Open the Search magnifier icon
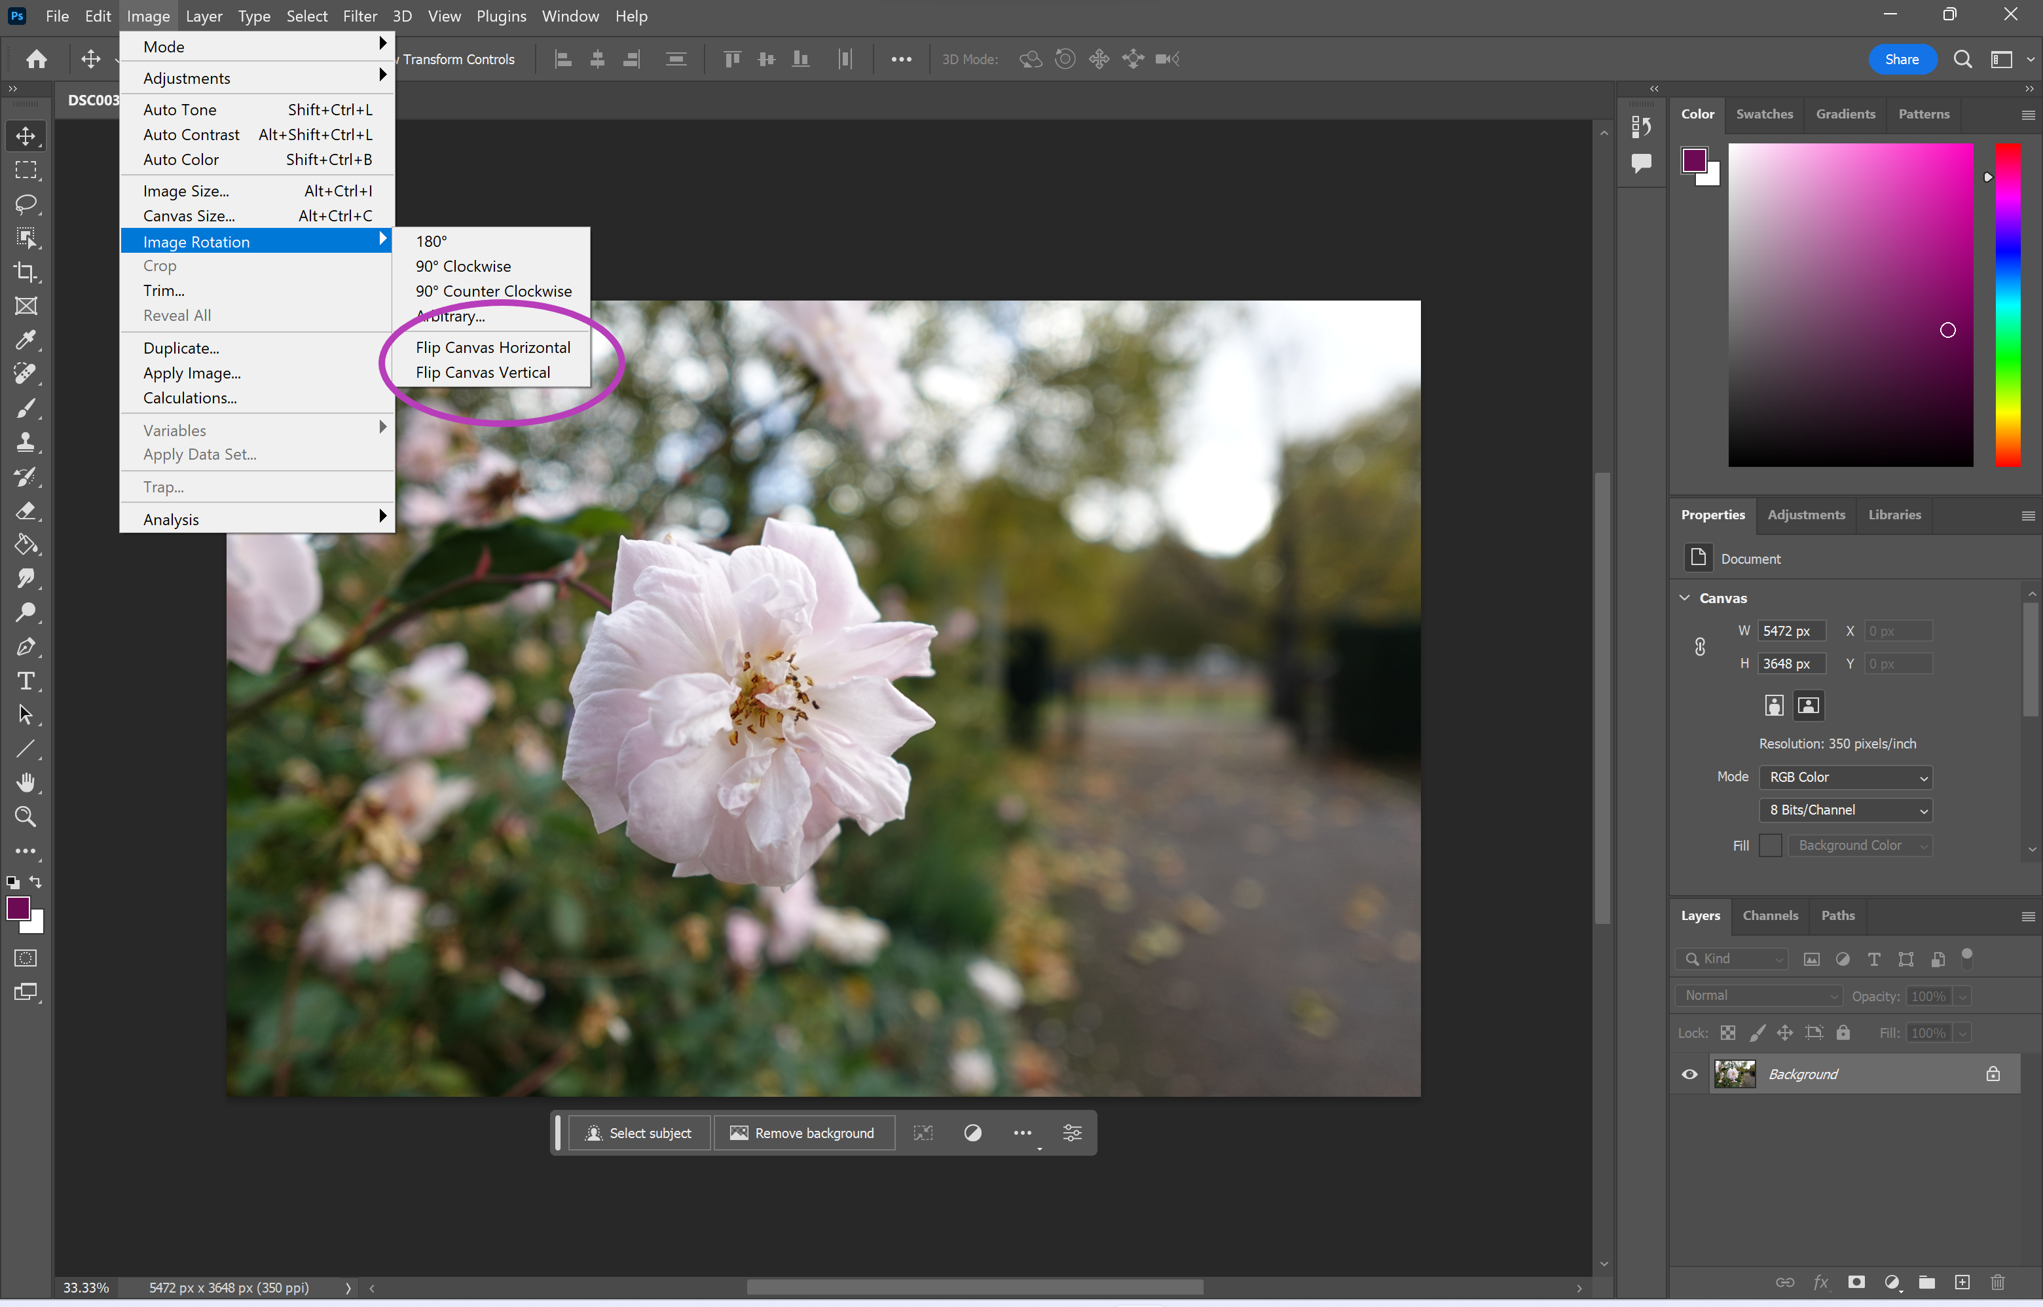The image size is (2043, 1307). pos(1962,58)
